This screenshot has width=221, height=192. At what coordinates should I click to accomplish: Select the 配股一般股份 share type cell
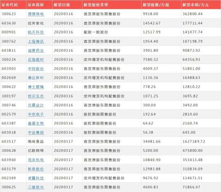point(96,32)
